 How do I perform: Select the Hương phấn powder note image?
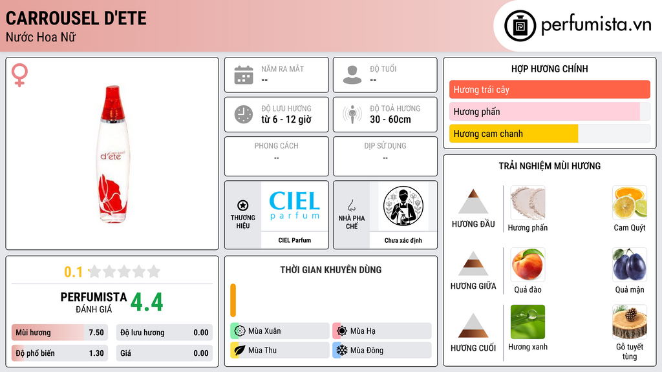tap(528, 203)
